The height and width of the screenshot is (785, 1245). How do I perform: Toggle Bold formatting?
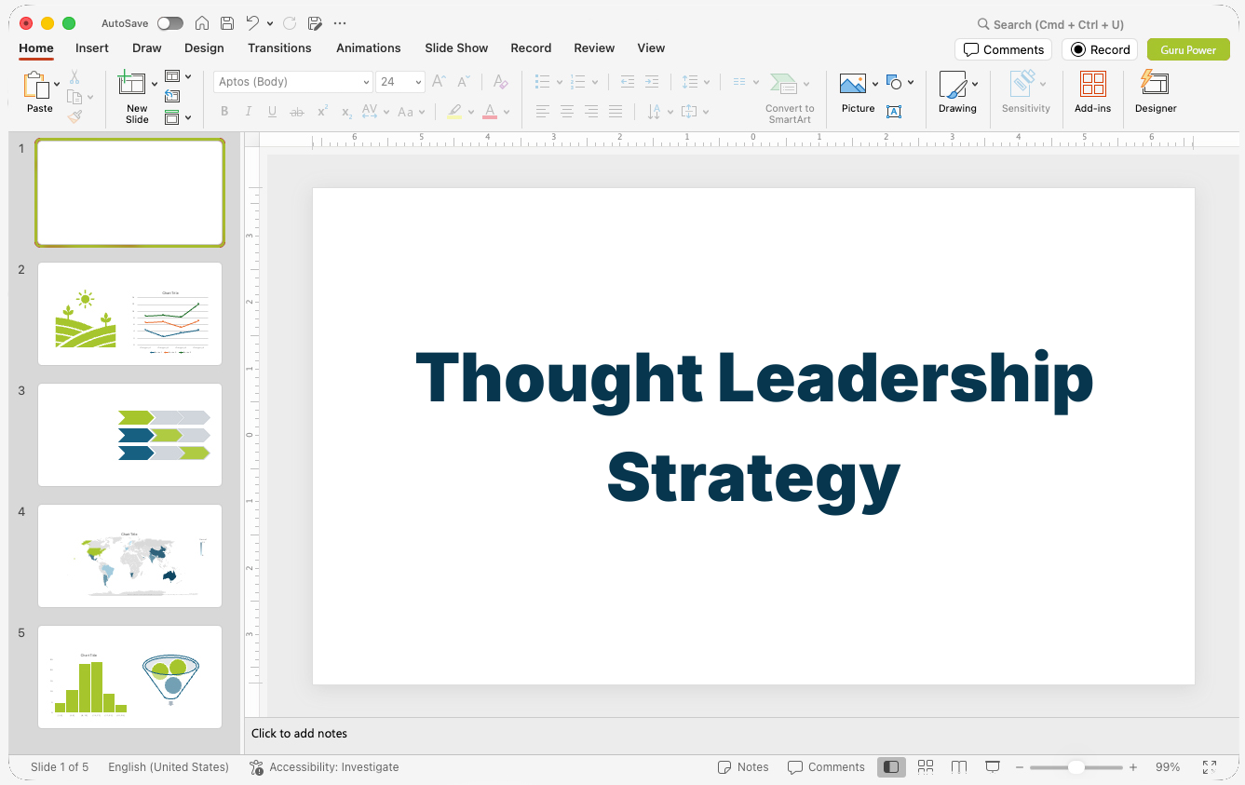click(x=224, y=112)
